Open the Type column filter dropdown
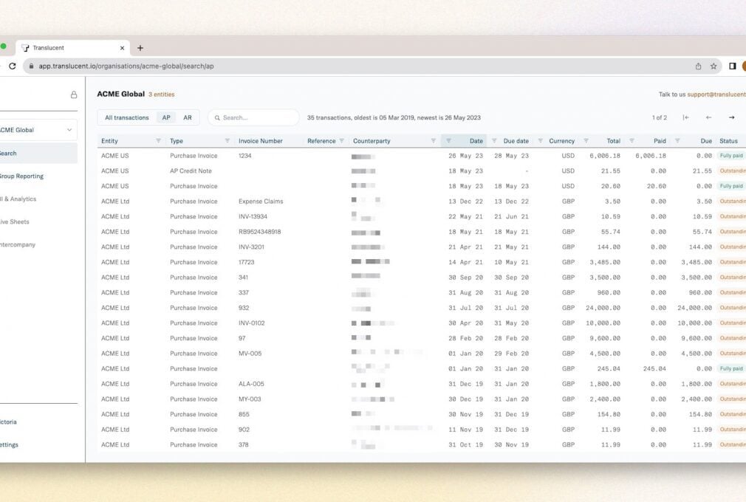 click(227, 141)
